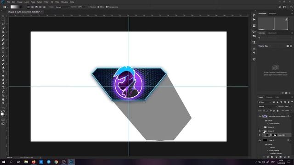
Task: Expand the Group 1 folder
Action: pos(263,127)
